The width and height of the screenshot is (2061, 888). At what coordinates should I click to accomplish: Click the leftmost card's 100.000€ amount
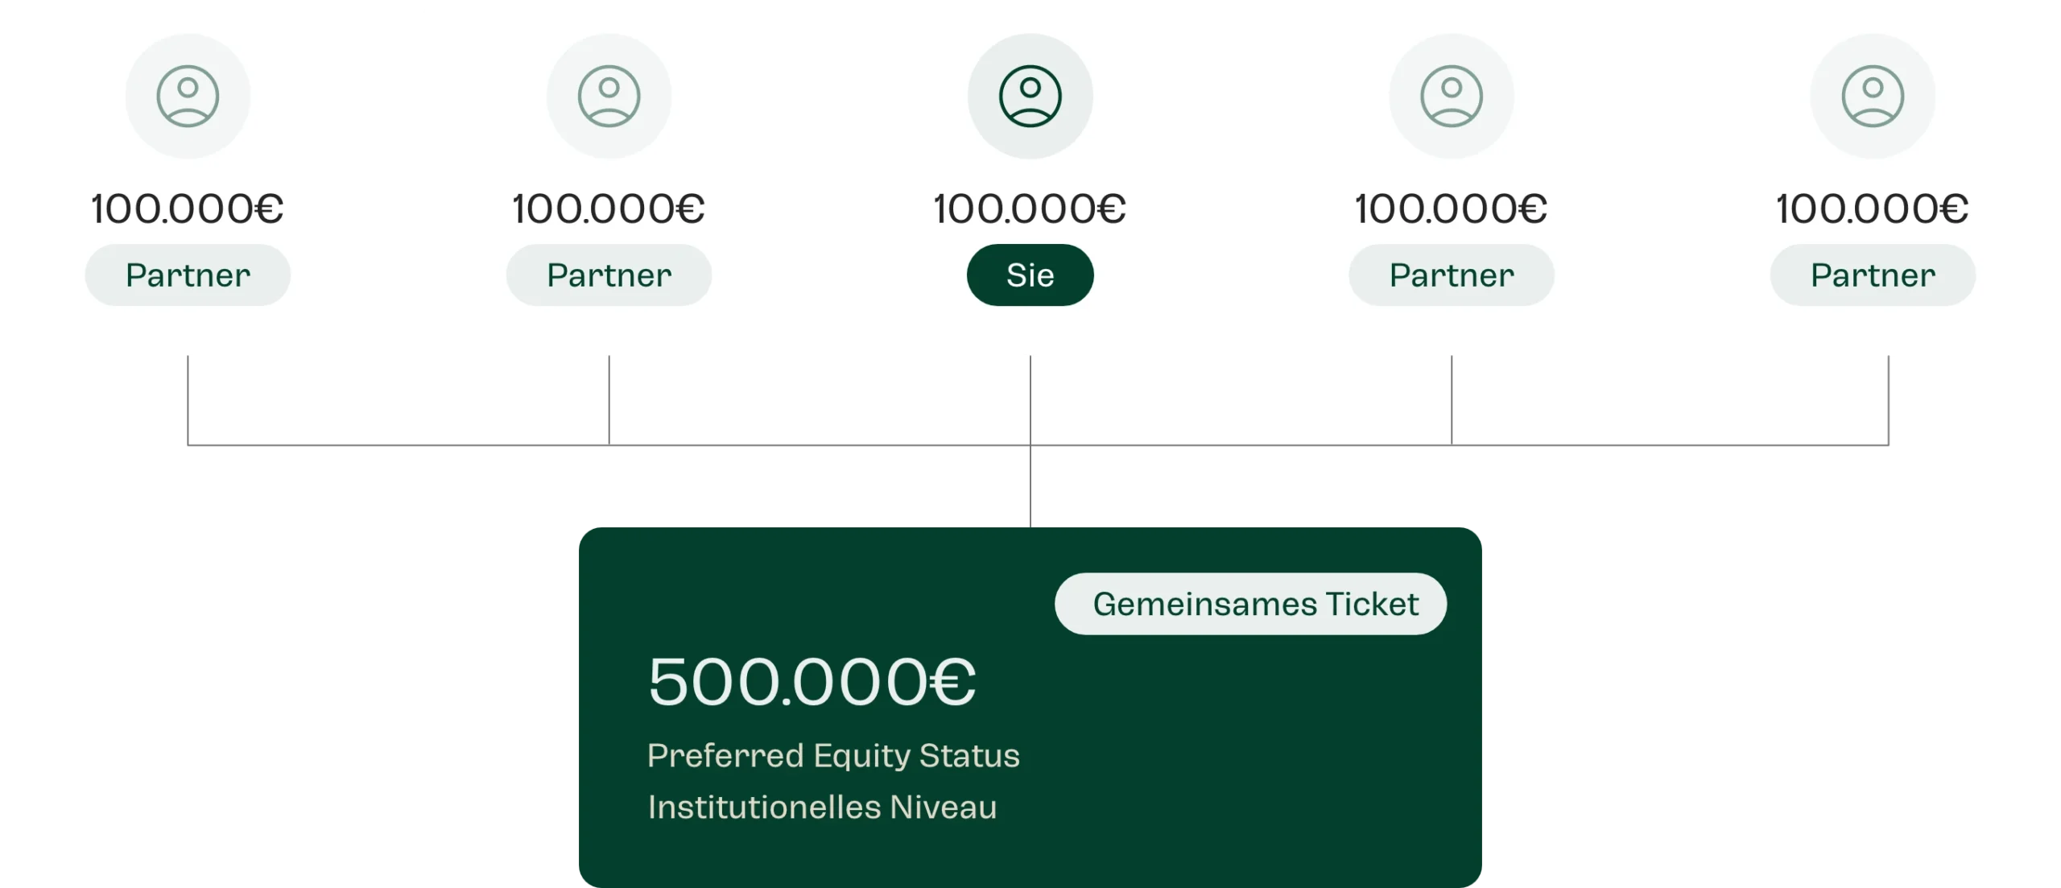click(188, 209)
